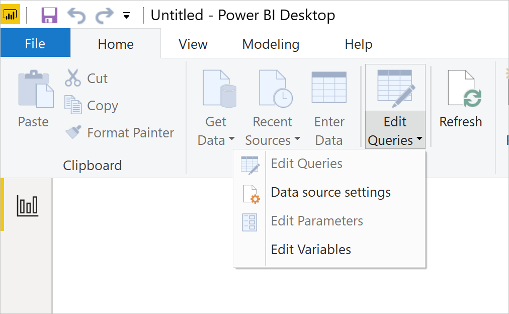Redo the last undone action

click(105, 16)
